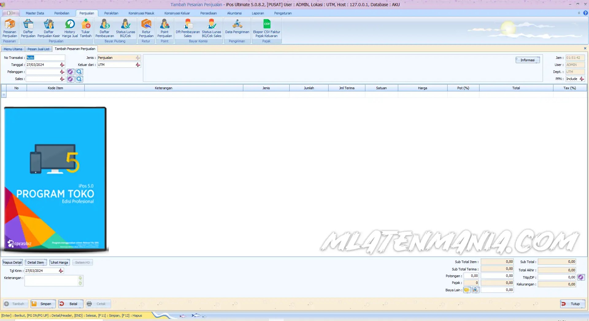The width and height of the screenshot is (589, 321).
Task: Switch to Pesan Jual List tab
Action: (38, 49)
